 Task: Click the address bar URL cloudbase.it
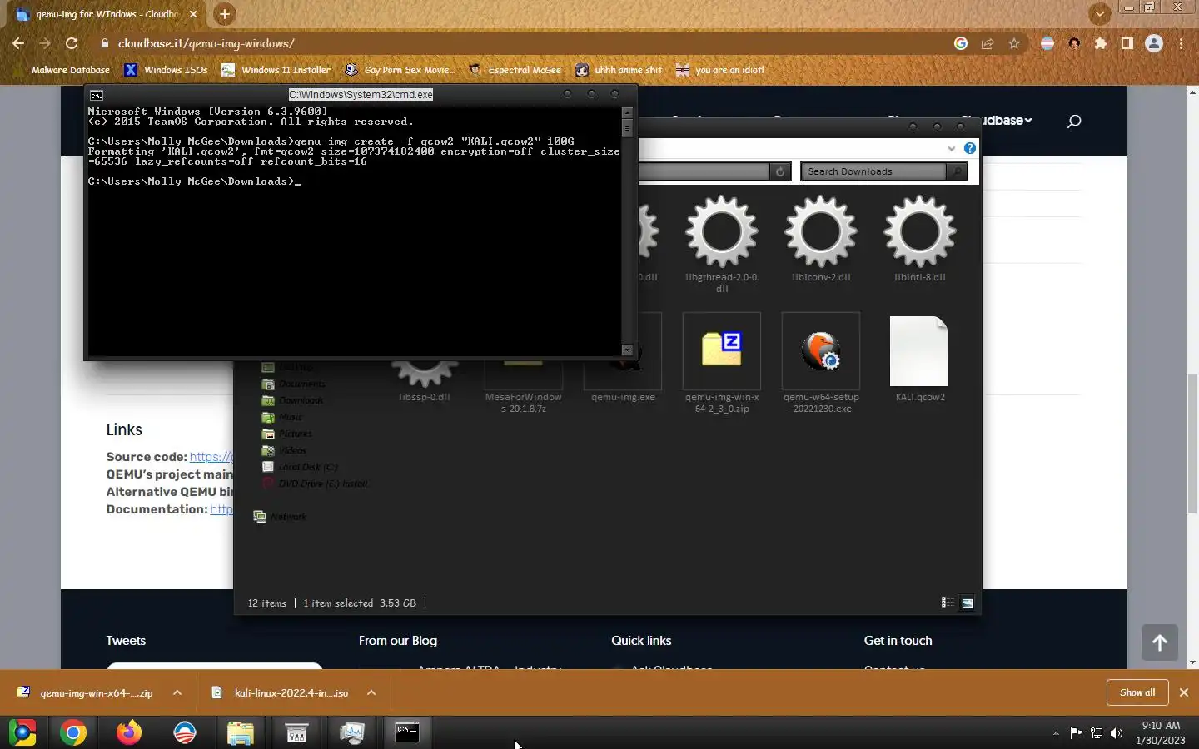click(x=206, y=43)
